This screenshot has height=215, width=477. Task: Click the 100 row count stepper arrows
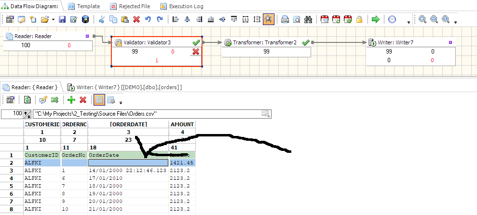click(x=27, y=114)
